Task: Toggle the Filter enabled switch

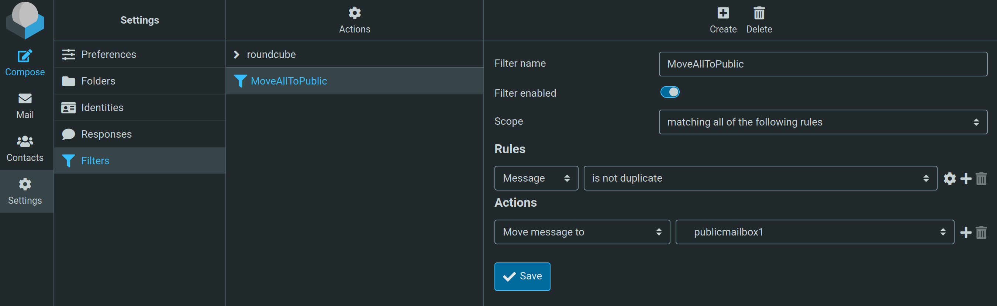Action: 670,92
